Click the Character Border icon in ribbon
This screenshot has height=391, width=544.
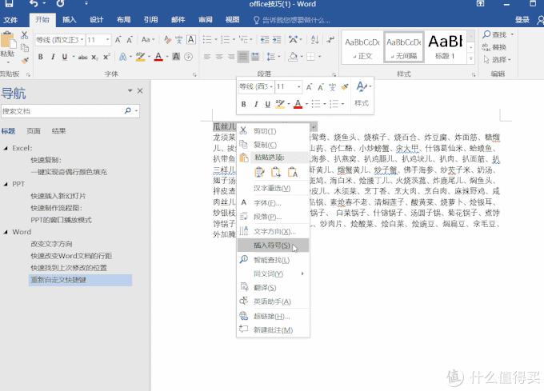click(x=191, y=40)
